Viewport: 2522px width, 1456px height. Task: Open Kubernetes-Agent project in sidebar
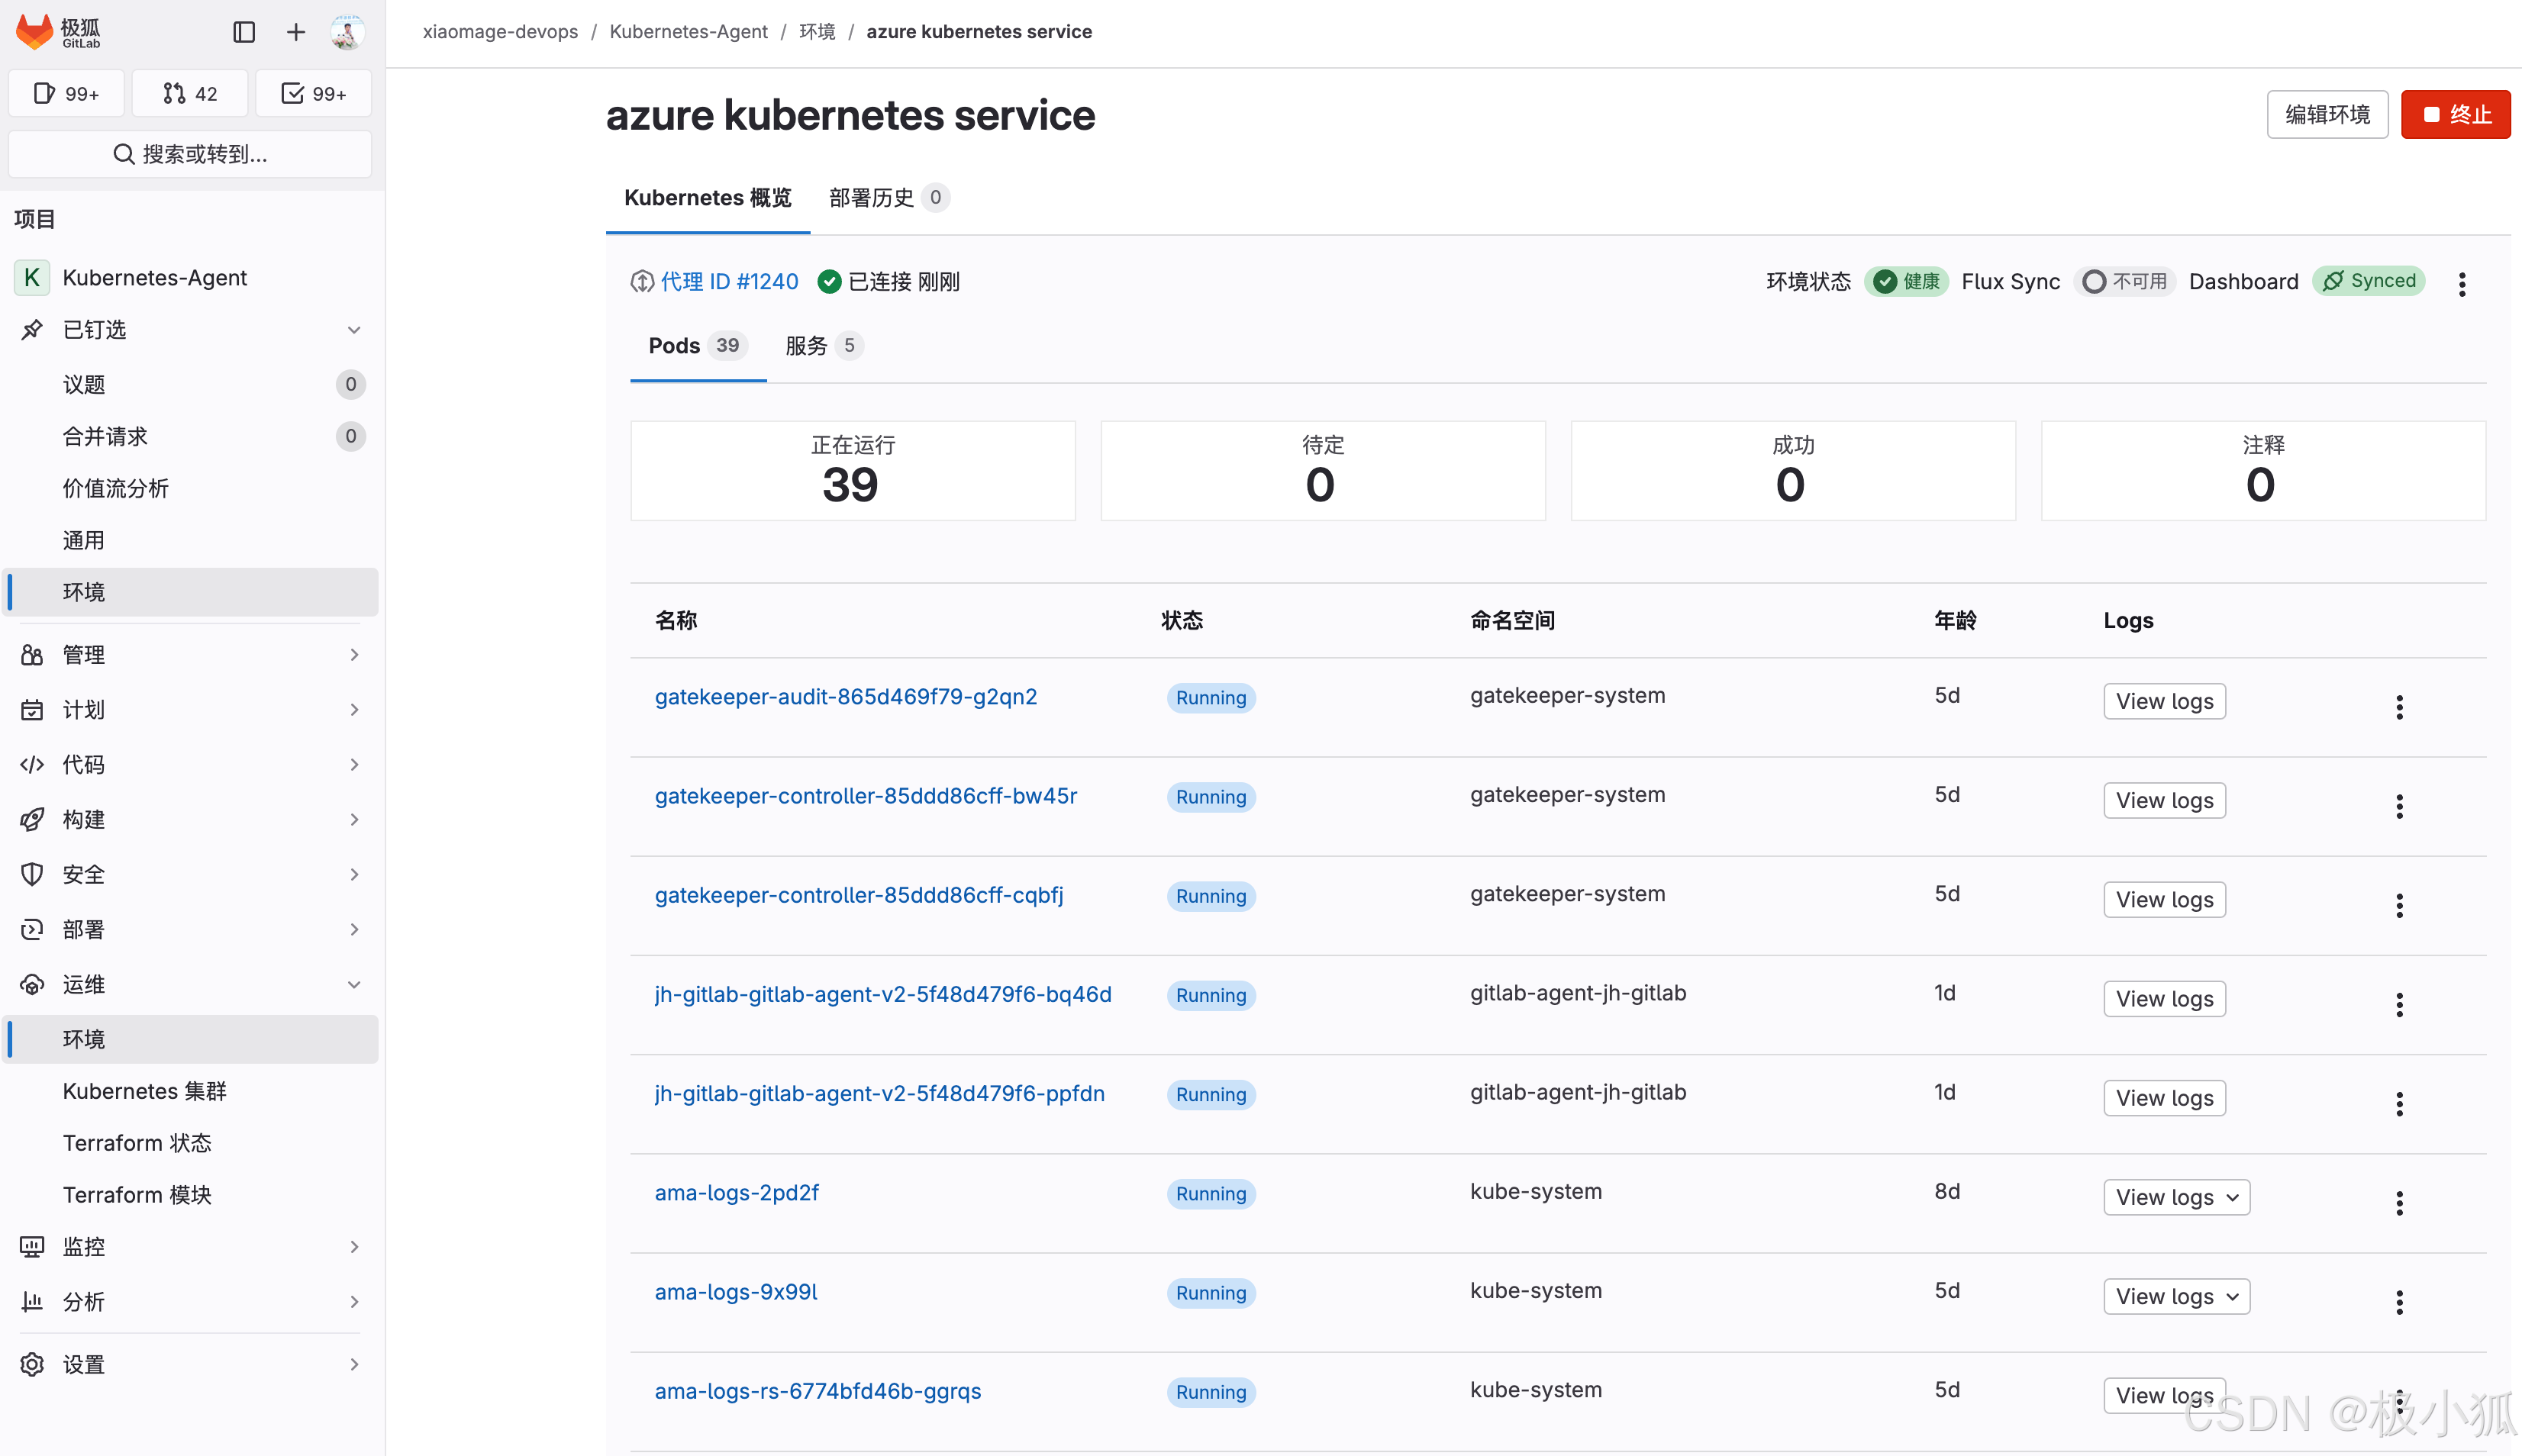click(x=190, y=277)
